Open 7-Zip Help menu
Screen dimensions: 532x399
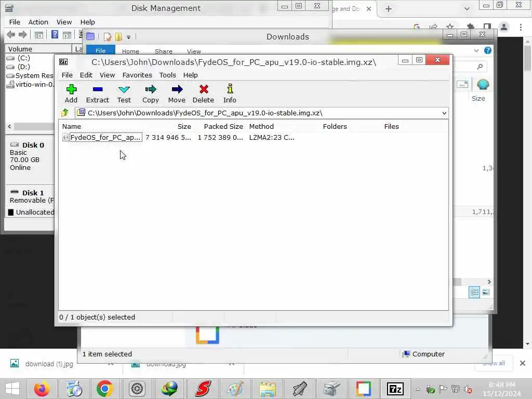point(190,75)
